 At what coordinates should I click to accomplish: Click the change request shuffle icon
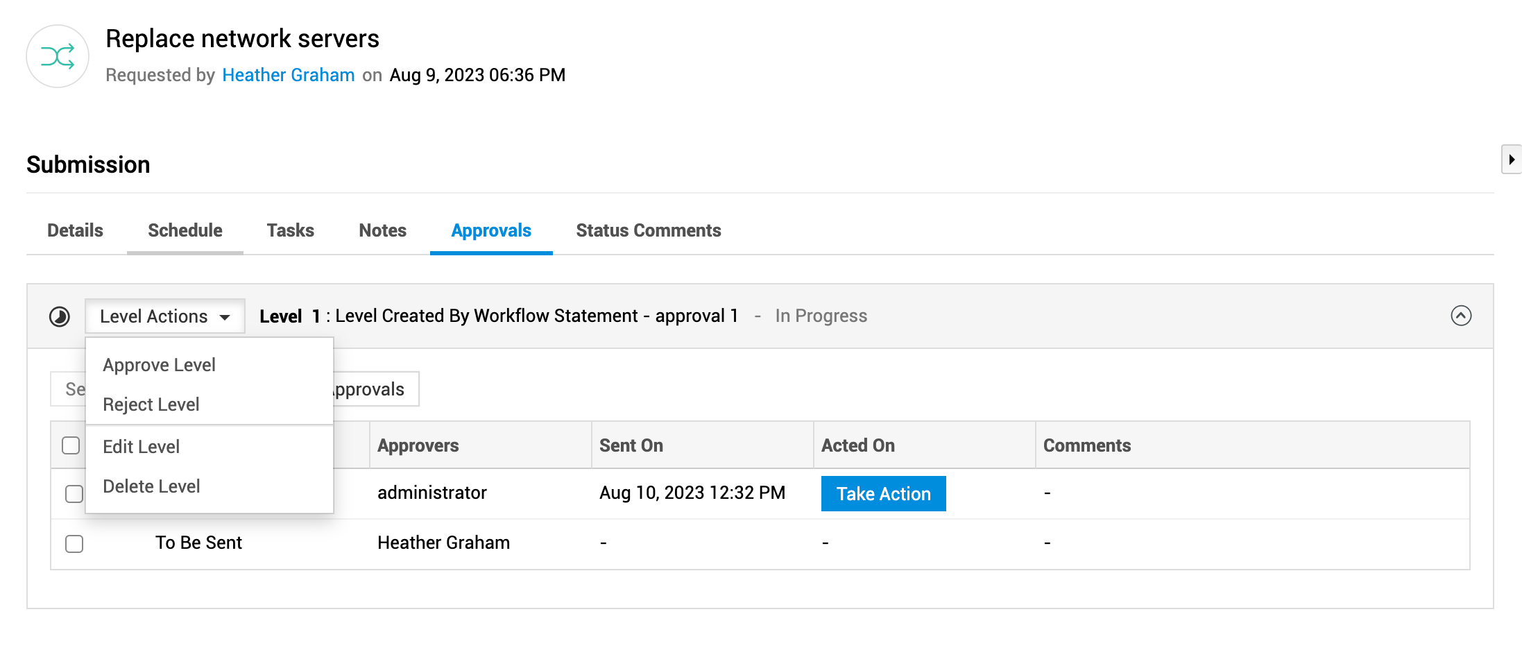coord(58,56)
